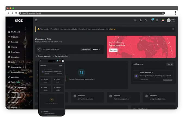184x119 pixels.
Task: Open the home icon in top bar
Action: click(140, 20)
